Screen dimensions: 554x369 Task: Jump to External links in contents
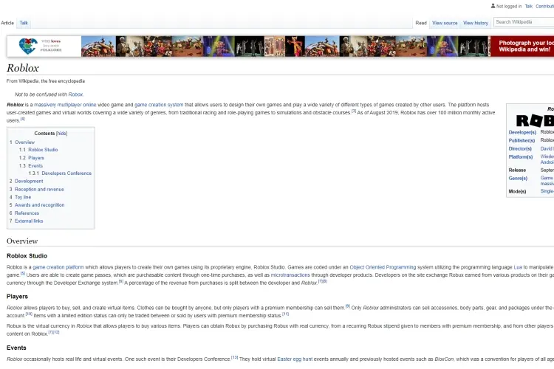[x=29, y=221]
